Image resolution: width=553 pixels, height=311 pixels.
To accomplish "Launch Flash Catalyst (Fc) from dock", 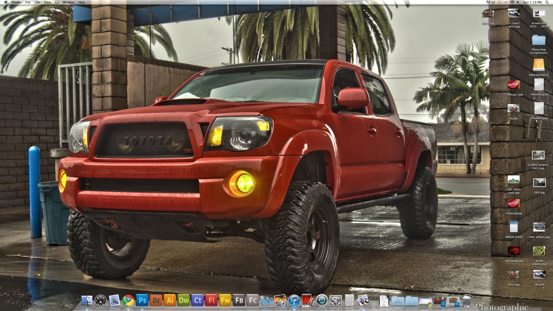I will click(x=253, y=300).
